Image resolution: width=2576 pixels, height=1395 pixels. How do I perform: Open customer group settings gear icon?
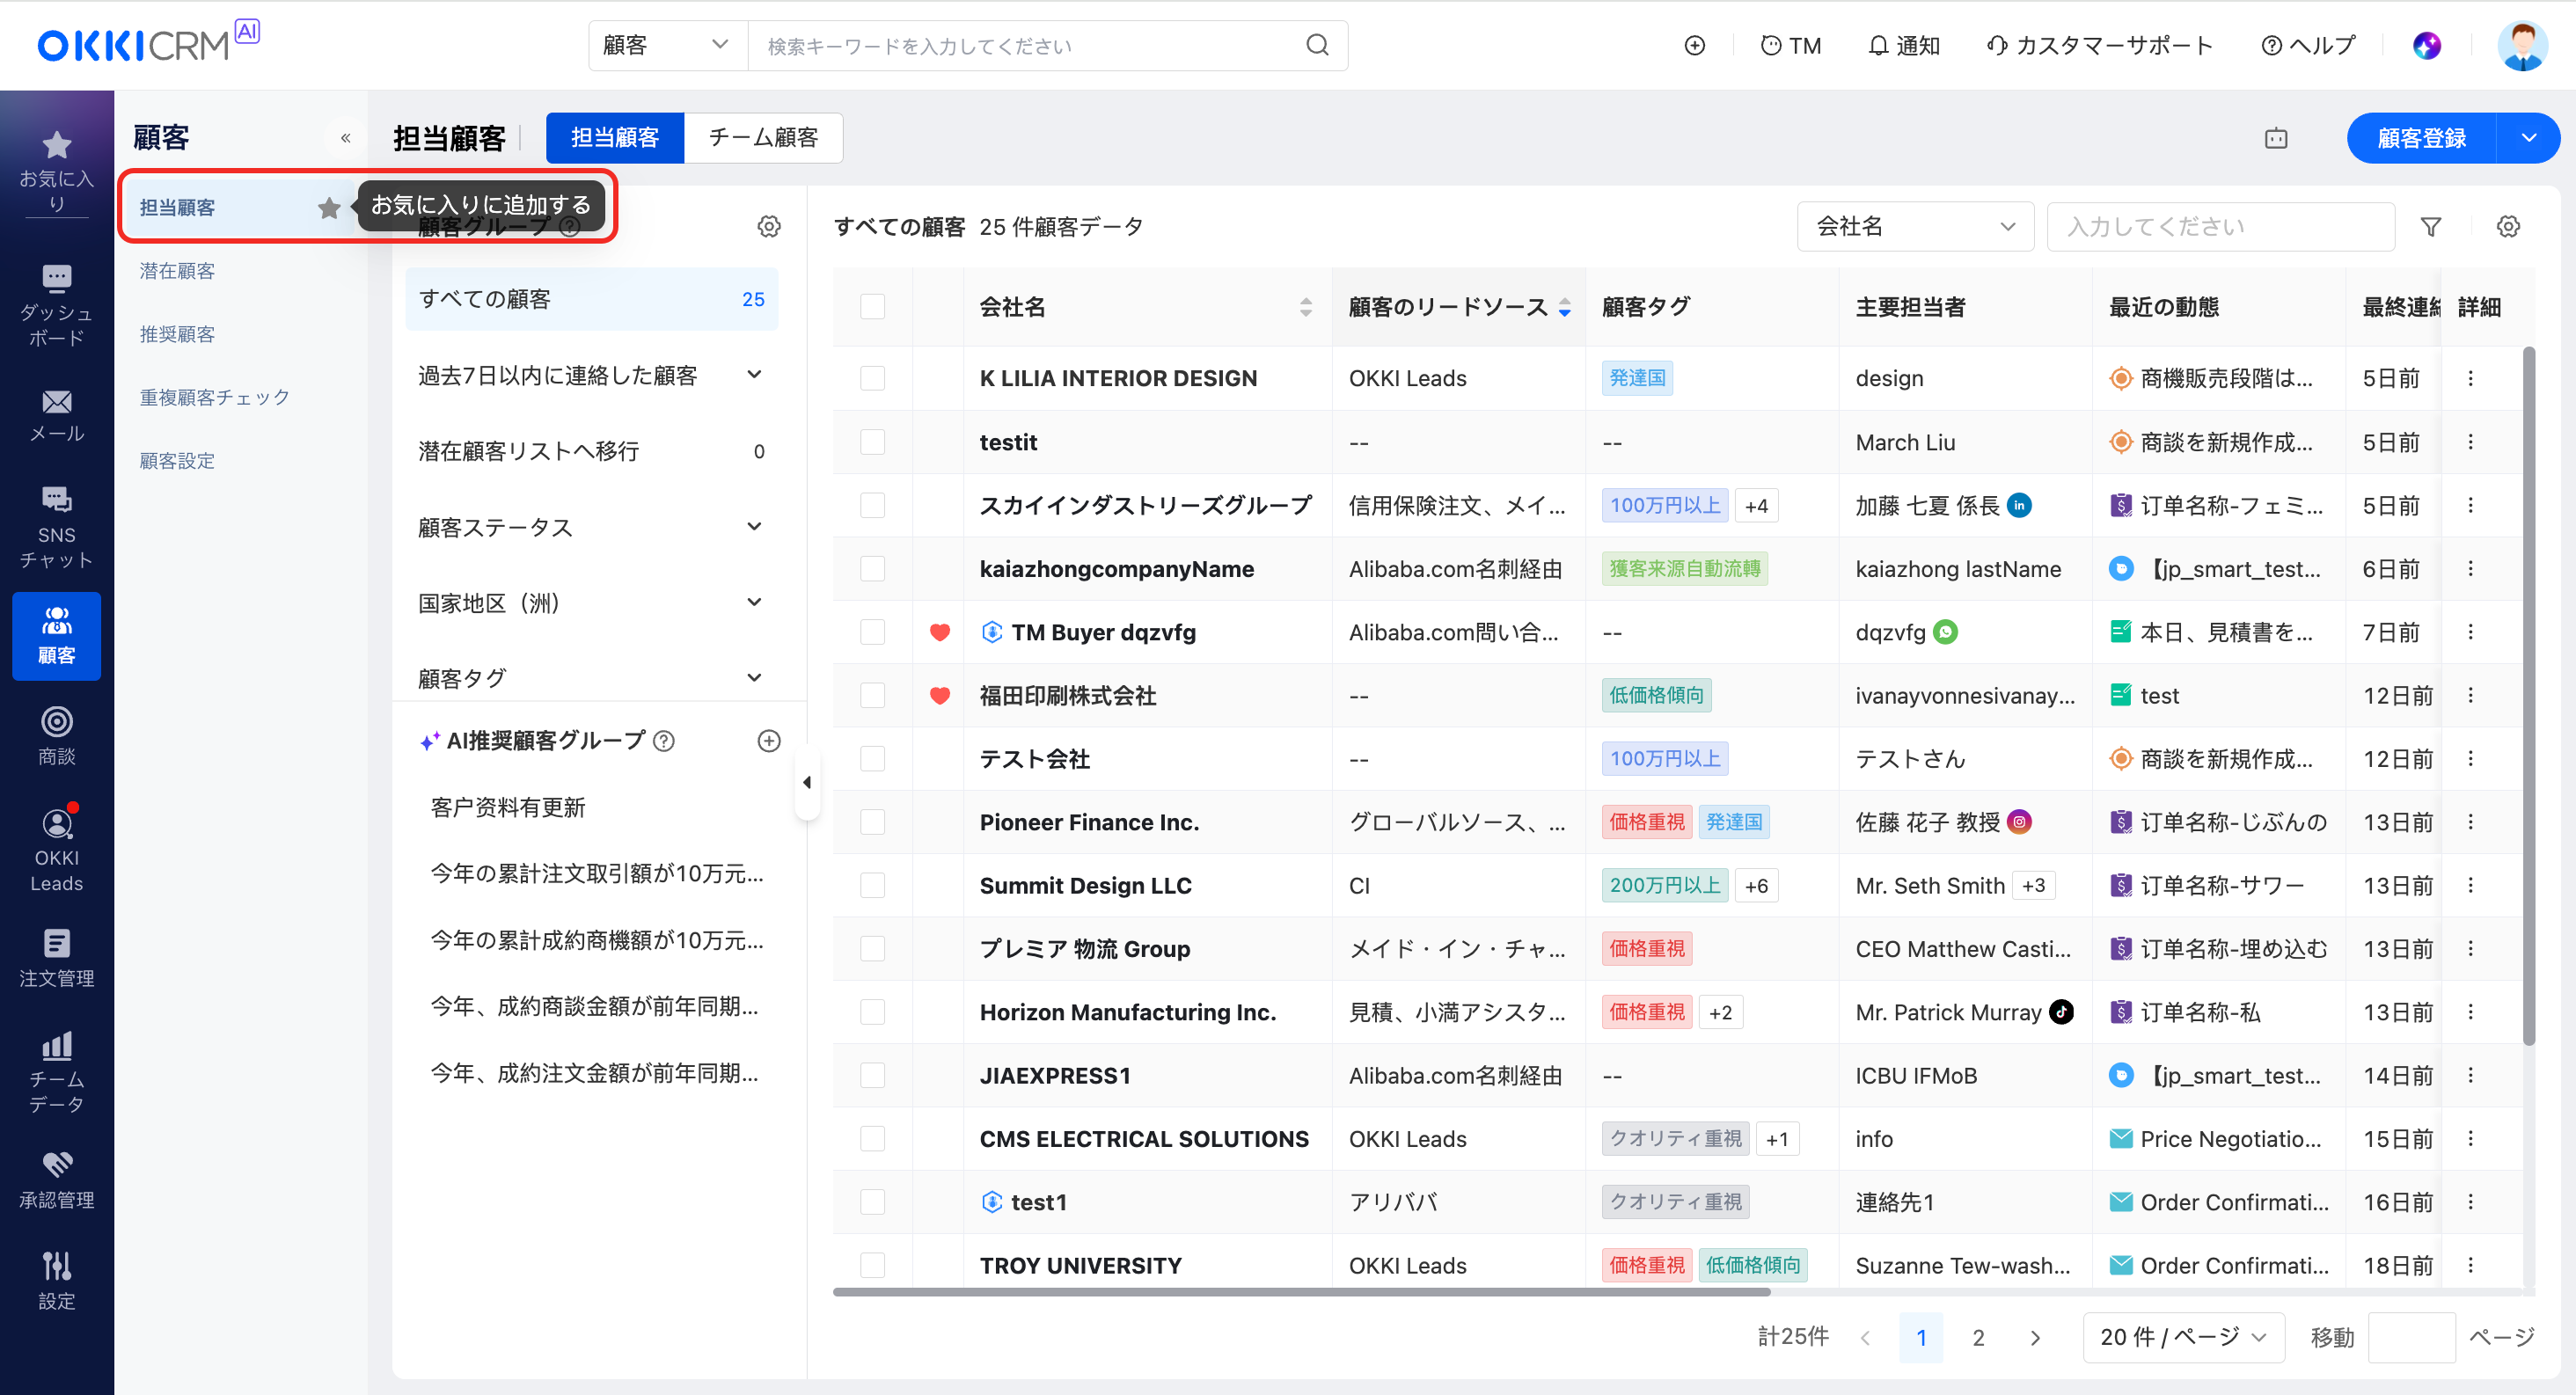point(768,226)
